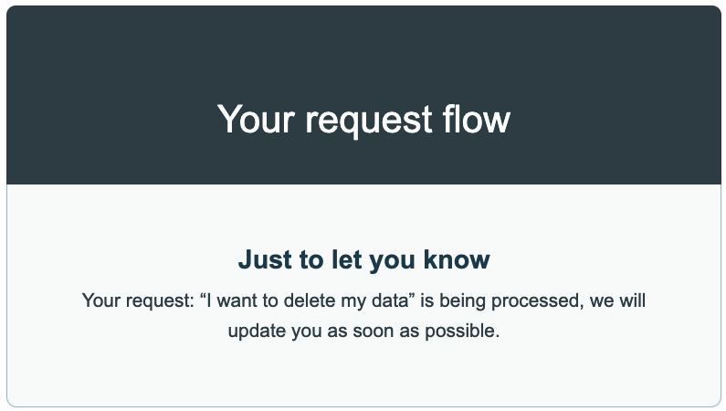Click the word "Just" in the heading
Image resolution: width=726 pixels, height=411 pixels.
point(267,259)
